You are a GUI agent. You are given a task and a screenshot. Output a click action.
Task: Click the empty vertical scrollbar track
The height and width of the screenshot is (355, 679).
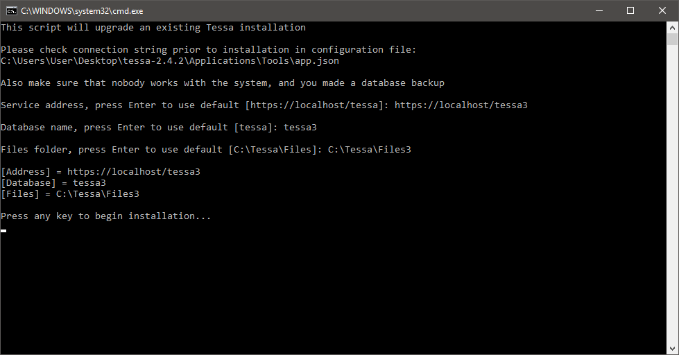coord(672,195)
